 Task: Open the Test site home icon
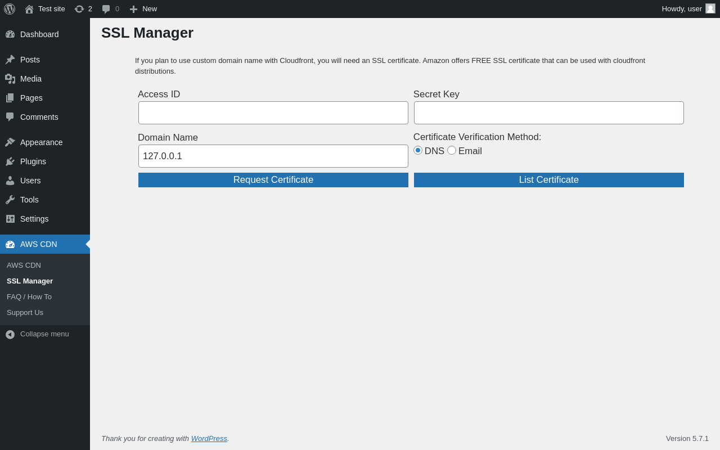(29, 9)
